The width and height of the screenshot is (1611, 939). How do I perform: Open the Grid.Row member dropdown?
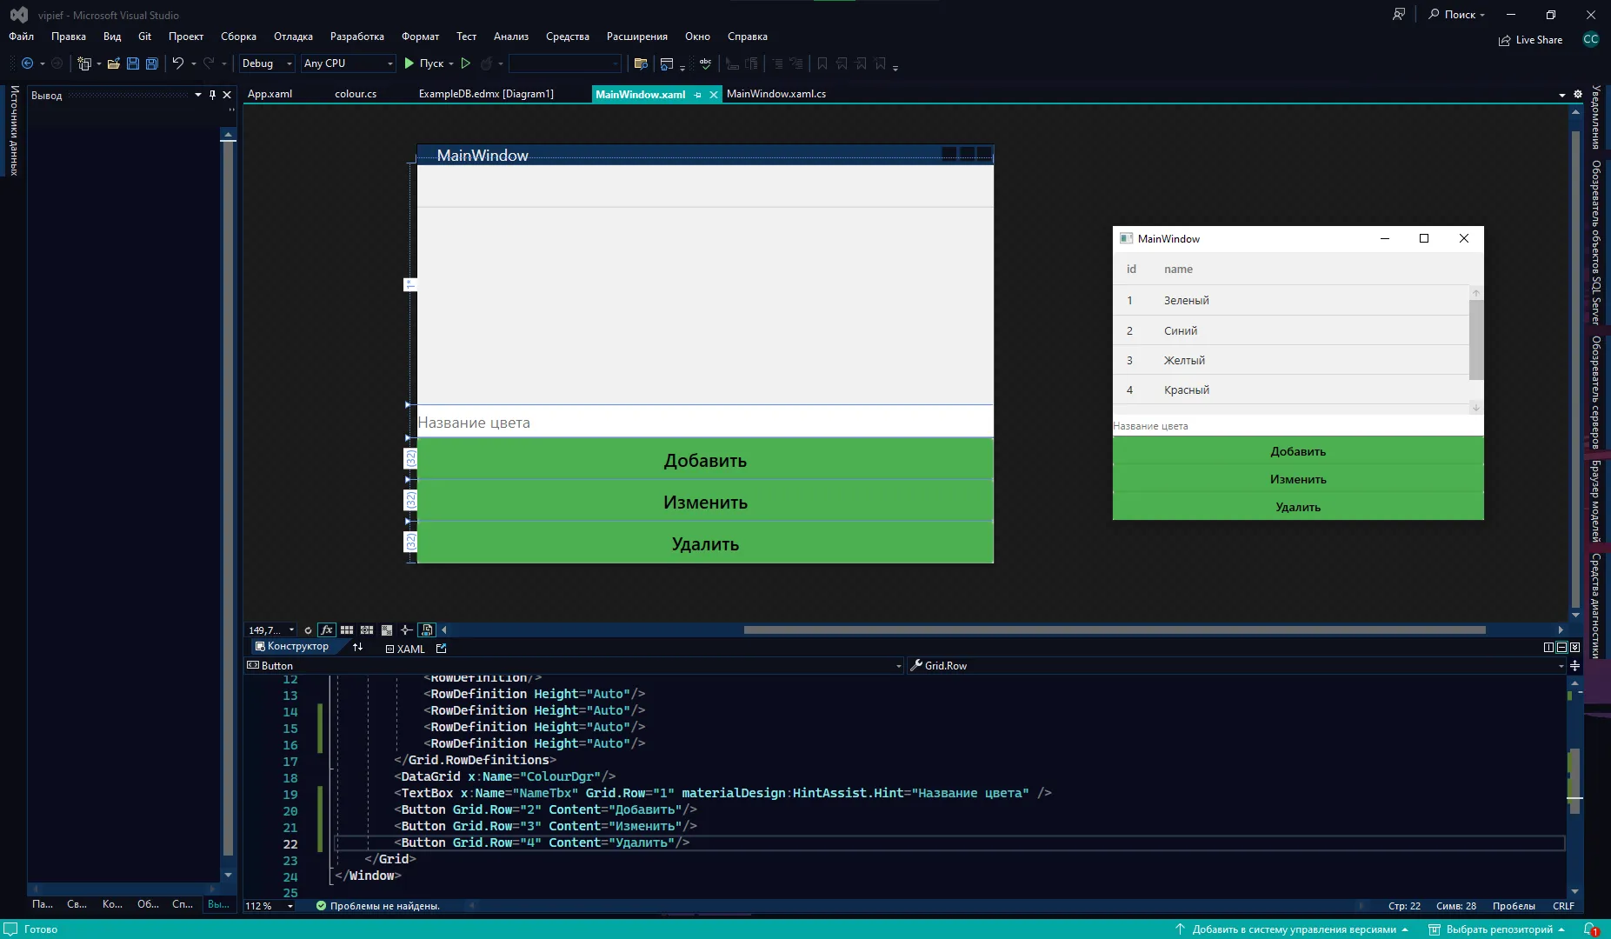(x=1236, y=666)
